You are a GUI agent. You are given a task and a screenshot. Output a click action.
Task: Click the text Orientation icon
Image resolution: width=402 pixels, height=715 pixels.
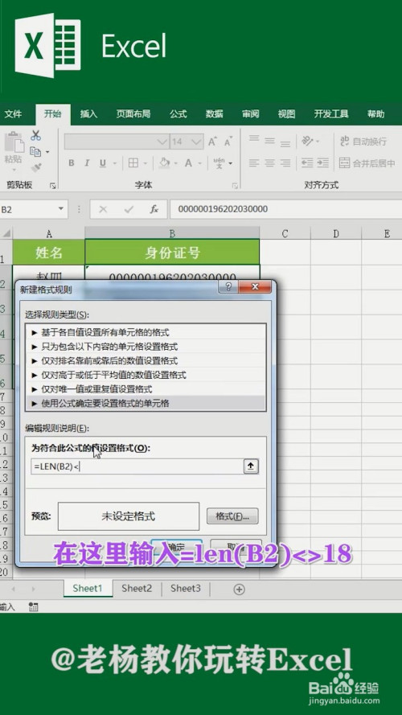point(308,141)
